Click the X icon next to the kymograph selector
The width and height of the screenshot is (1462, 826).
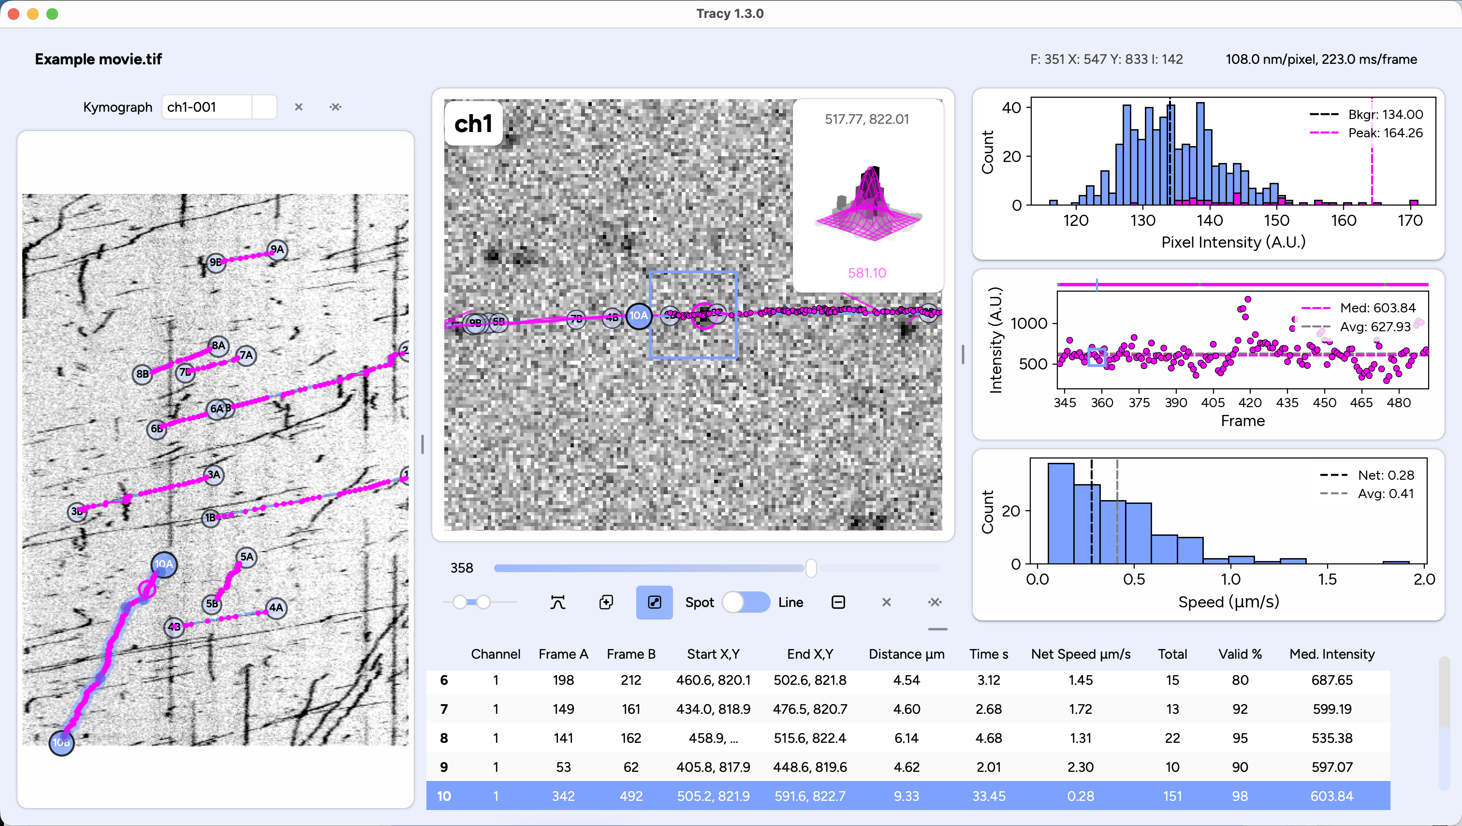click(x=298, y=107)
